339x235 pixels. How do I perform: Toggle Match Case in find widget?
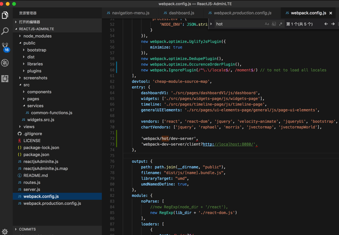267,24
